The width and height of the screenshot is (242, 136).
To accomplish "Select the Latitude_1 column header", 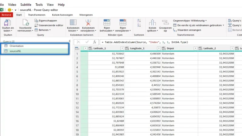I will 106,48.
